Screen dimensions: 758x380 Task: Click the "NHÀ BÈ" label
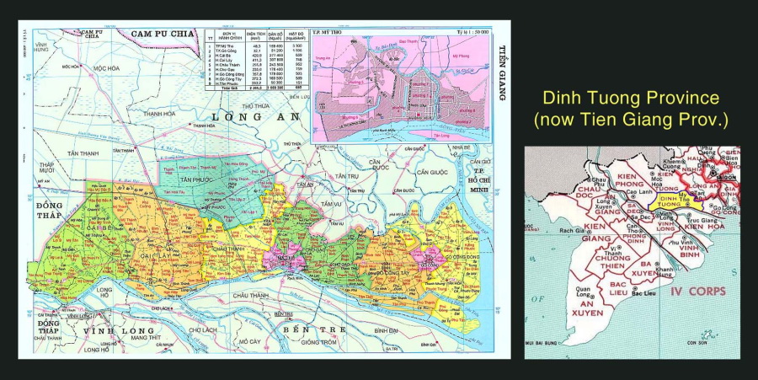coord(462,148)
